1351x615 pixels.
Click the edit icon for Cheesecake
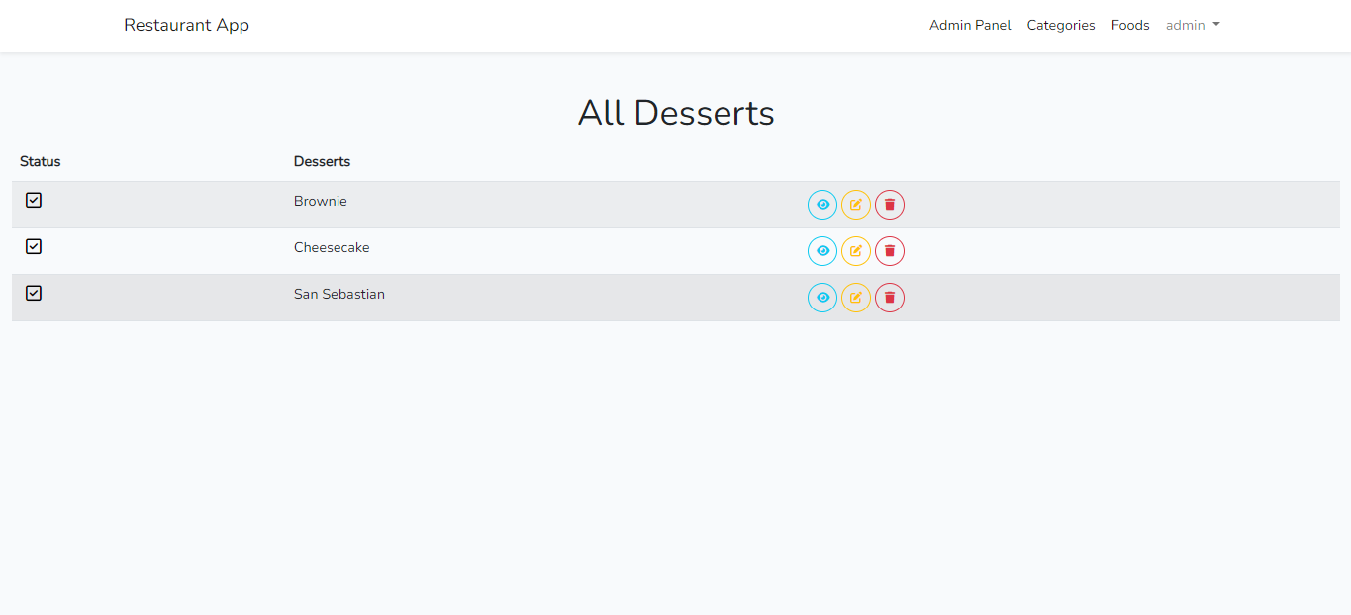pos(856,251)
